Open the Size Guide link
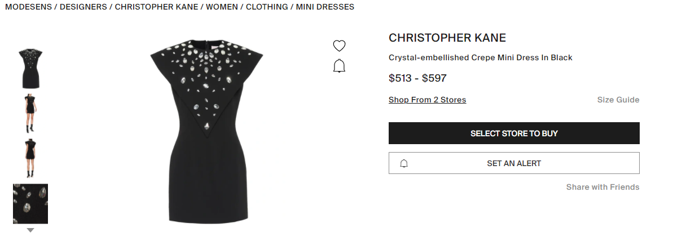Viewport: 673px width, 241px height. coord(618,100)
